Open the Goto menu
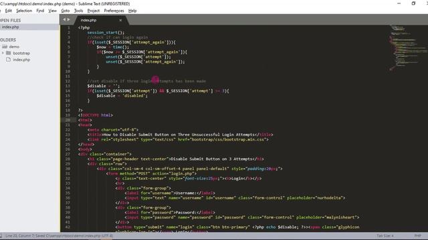 [66, 11]
